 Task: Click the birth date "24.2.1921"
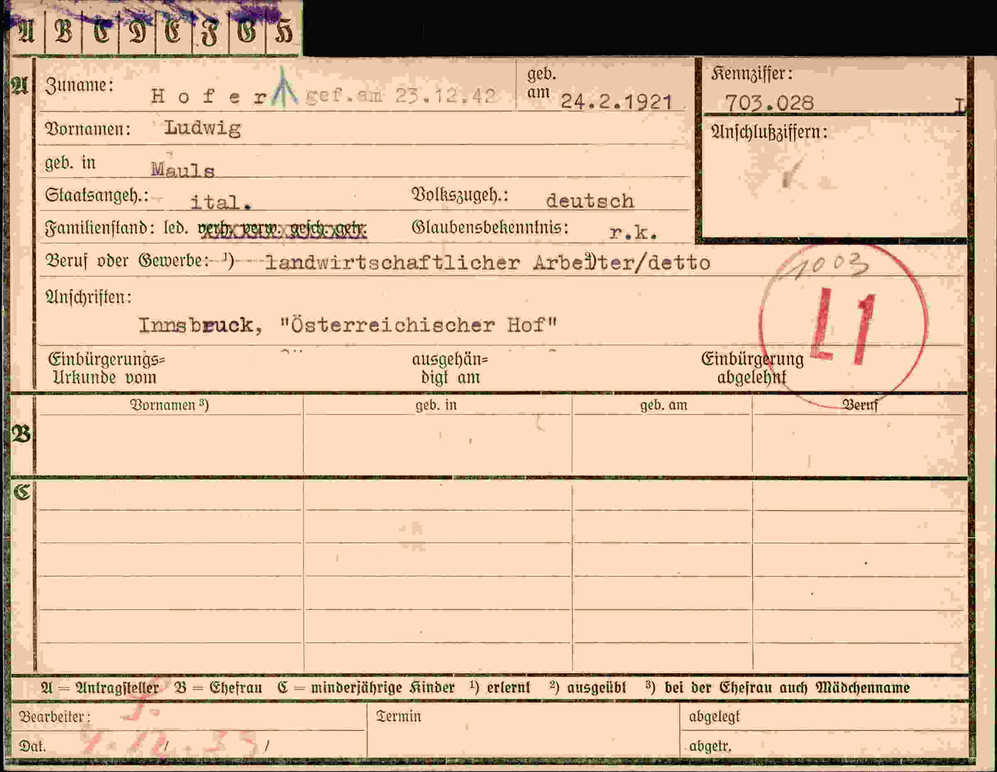[616, 101]
